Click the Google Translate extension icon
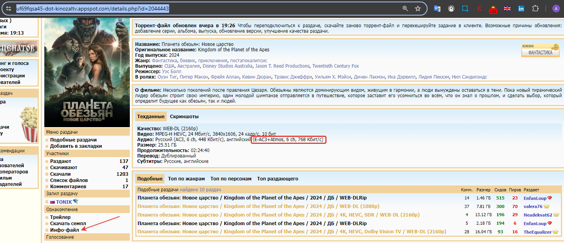564x243 pixels. click(x=437, y=9)
